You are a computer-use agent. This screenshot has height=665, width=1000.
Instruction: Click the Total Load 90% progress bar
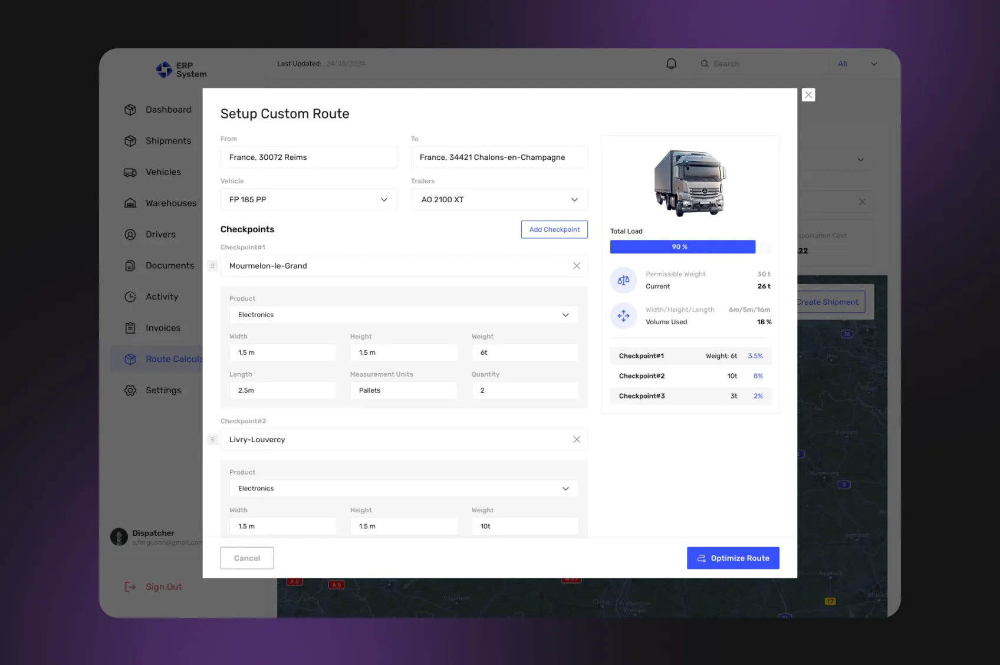[x=682, y=247]
